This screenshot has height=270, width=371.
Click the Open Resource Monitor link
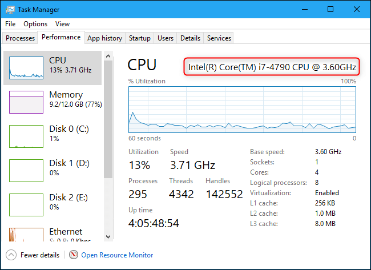tap(117, 255)
